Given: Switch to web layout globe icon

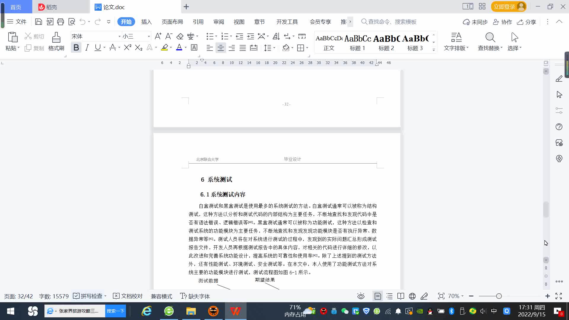Looking at the screenshot, I should (412, 296).
